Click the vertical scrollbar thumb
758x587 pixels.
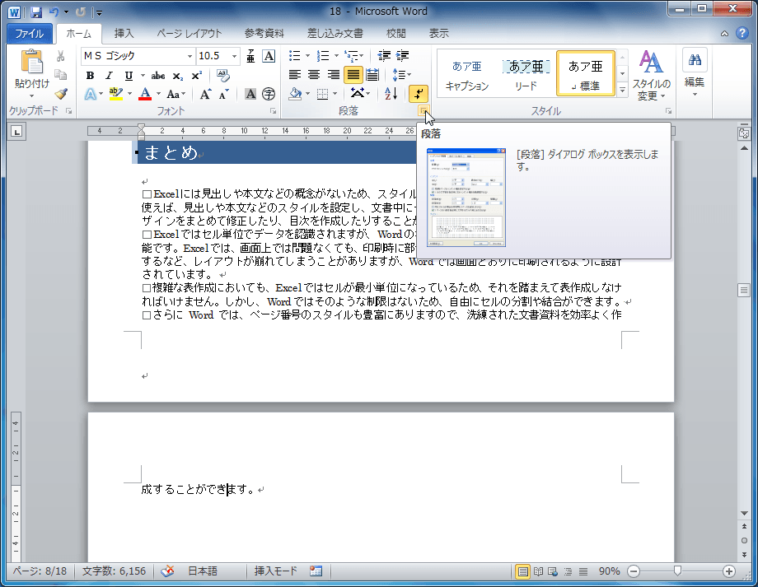click(744, 290)
